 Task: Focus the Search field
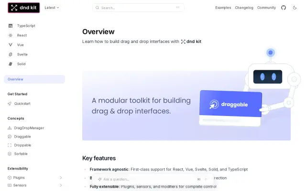(138, 8)
